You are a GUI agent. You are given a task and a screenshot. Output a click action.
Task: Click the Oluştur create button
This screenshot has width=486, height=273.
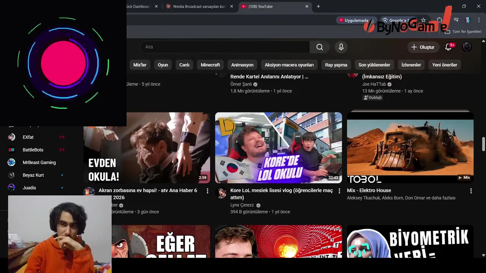tap(423, 47)
